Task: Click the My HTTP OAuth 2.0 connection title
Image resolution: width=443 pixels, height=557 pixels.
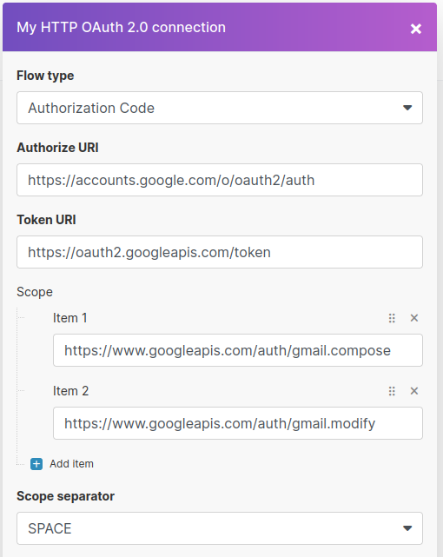Action: 121,27
